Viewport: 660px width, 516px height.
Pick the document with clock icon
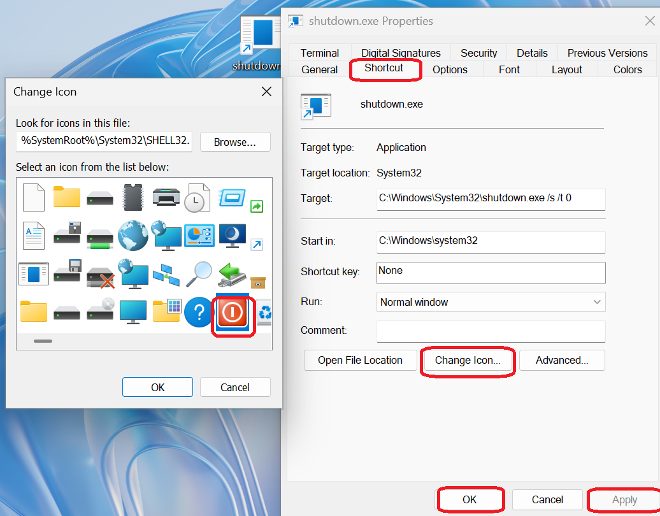(197, 197)
